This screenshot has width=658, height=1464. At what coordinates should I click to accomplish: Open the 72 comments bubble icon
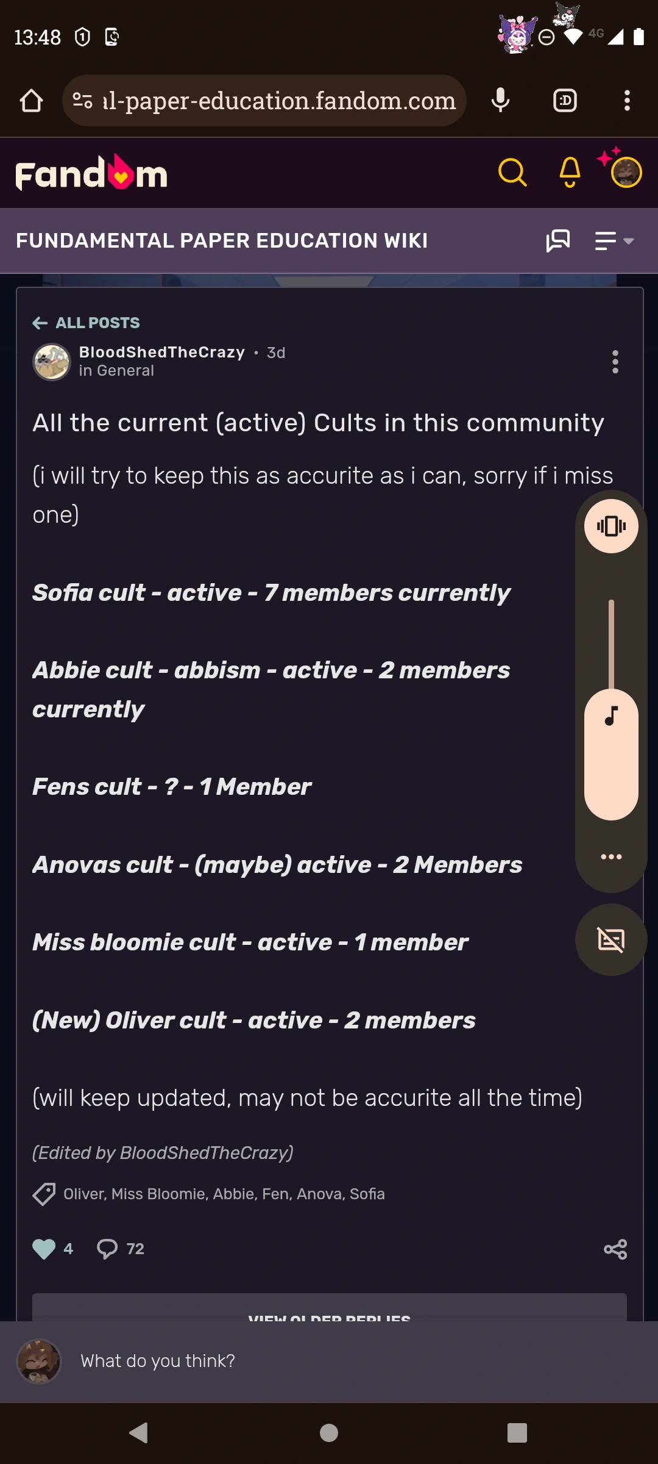(107, 1249)
